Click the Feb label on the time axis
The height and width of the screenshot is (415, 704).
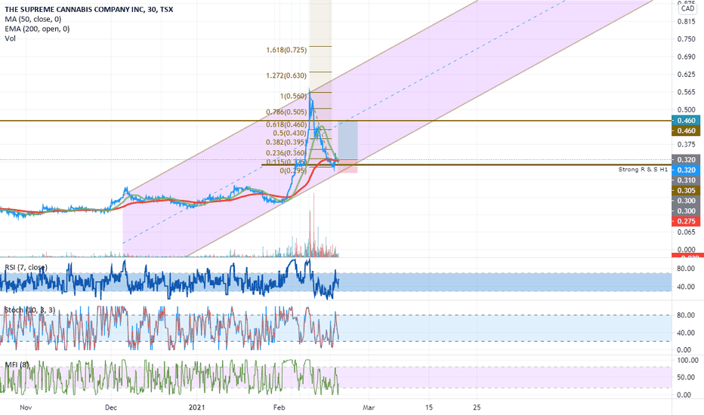coord(279,407)
